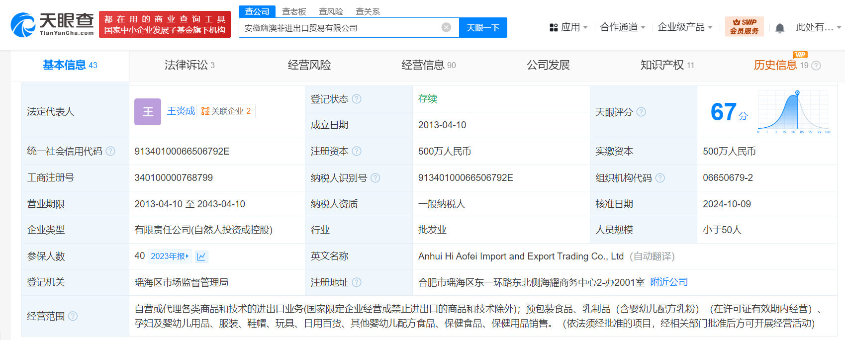Screen dimensions: 845x340
Task: Switch to the 经营风险 tab
Action: coord(309,65)
